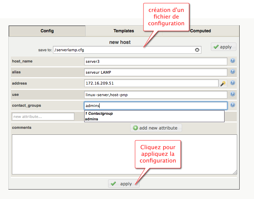The height and width of the screenshot is (199, 254).
Task: Click the magic wand icon beside address
Action: [x=223, y=84]
